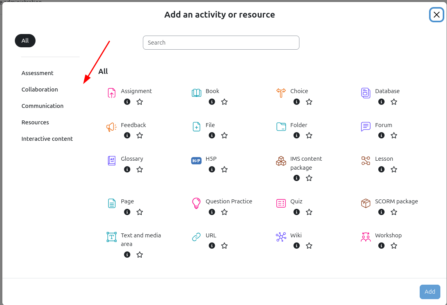
Task: Choose the Quiz activity icon
Action: point(281,203)
